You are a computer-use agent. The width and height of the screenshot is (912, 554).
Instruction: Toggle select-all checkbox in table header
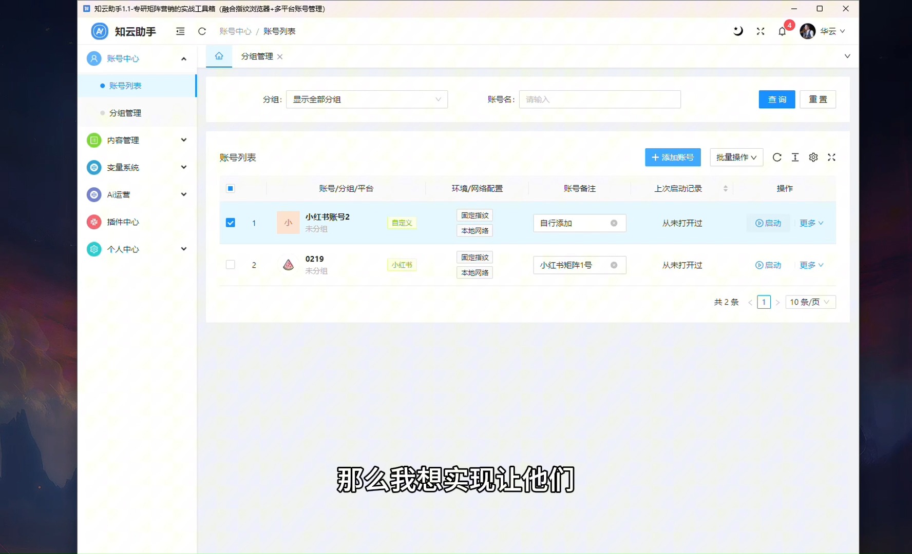pos(231,188)
